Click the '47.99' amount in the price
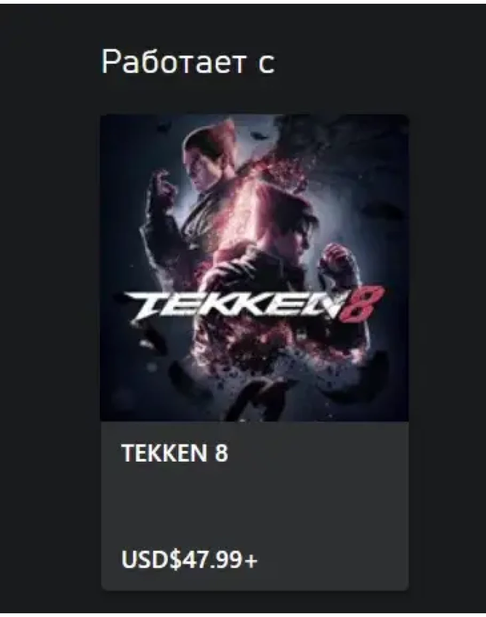486x617 pixels. (x=212, y=559)
